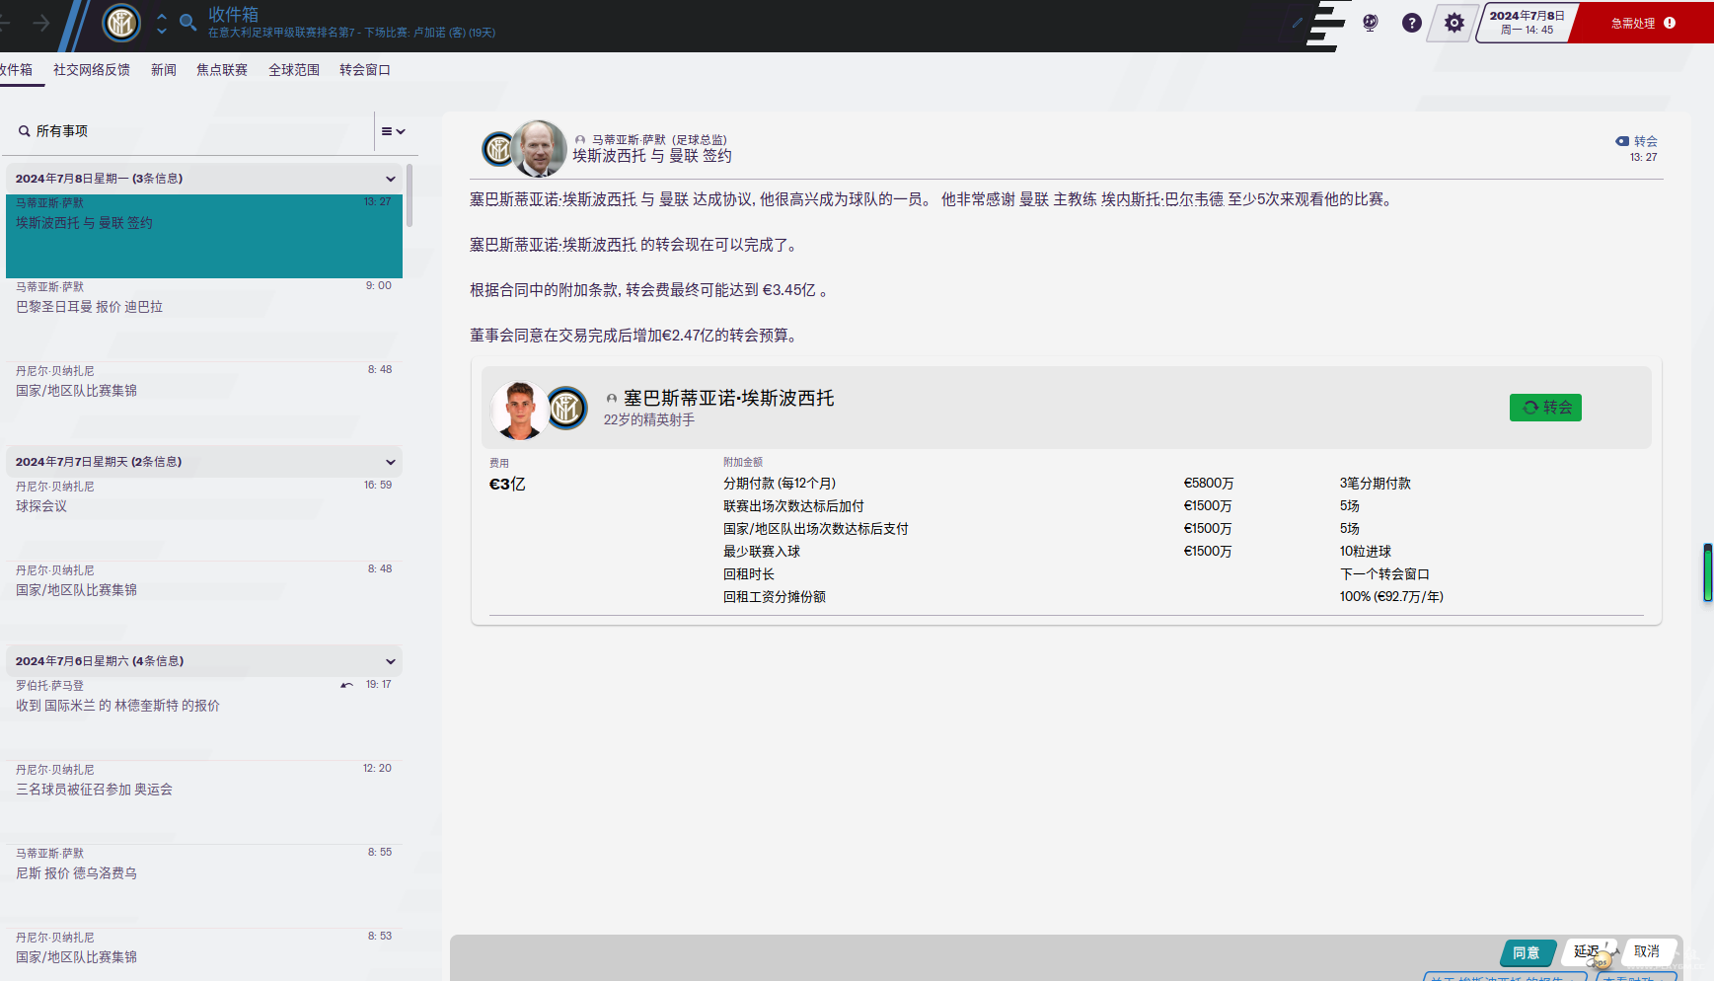Open the 球探会议 message
This screenshot has width=1714, height=981.
204,519
